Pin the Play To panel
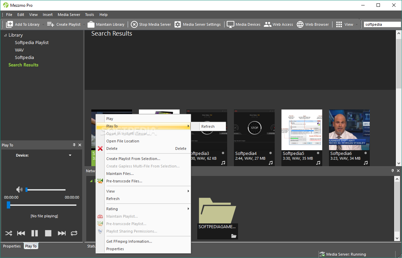This screenshot has height=258, width=402. tap(74, 145)
